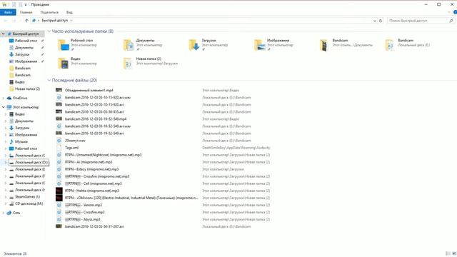
Task: Open the Рабочий стол folder in frequent folders
Action: 77,44
